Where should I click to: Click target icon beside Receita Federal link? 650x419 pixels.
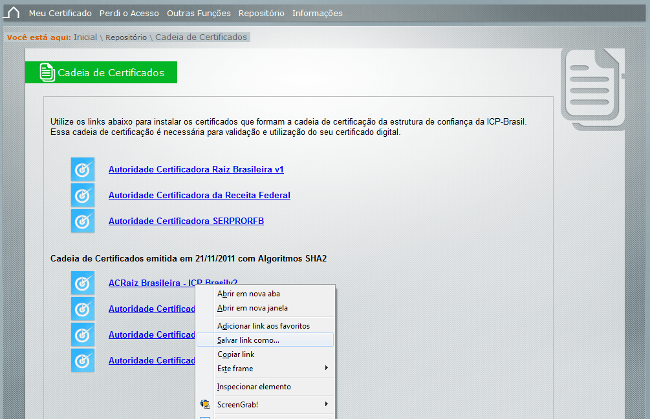pos(83,195)
